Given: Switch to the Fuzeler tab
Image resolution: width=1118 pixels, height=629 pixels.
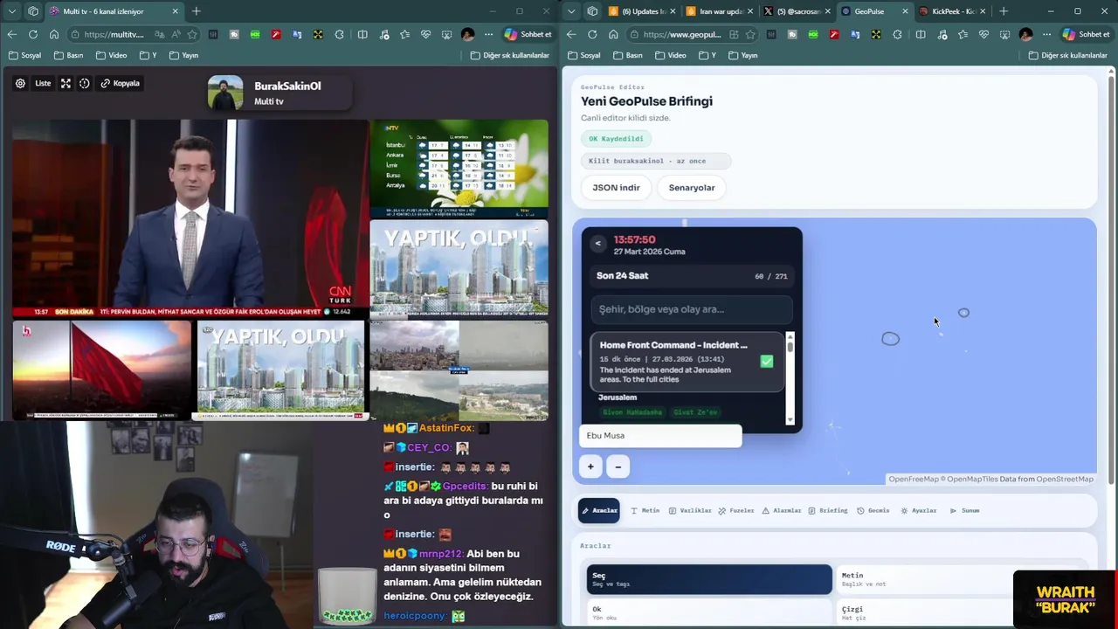Looking at the screenshot, I should click(x=736, y=510).
